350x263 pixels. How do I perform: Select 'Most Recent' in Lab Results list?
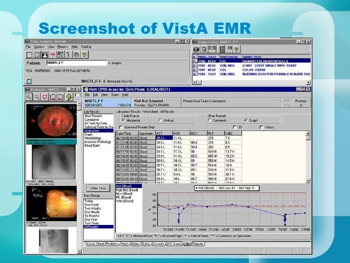93,116
